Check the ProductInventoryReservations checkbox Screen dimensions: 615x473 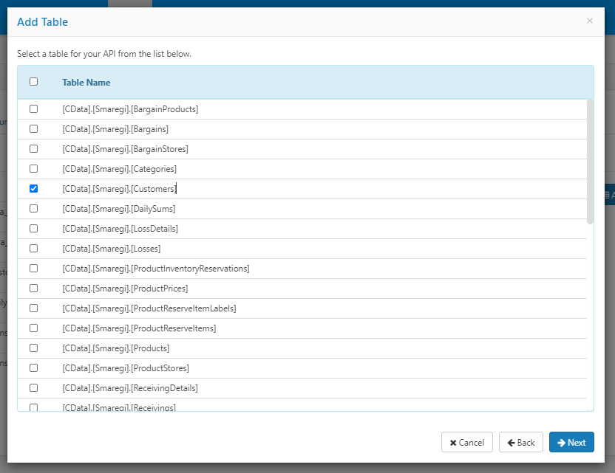click(x=34, y=268)
